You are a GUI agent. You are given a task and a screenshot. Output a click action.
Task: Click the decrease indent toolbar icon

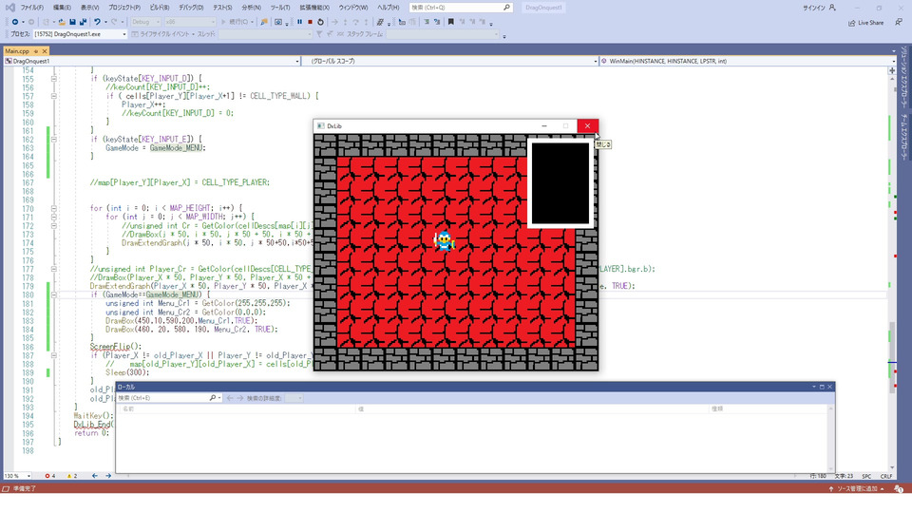[427, 22]
